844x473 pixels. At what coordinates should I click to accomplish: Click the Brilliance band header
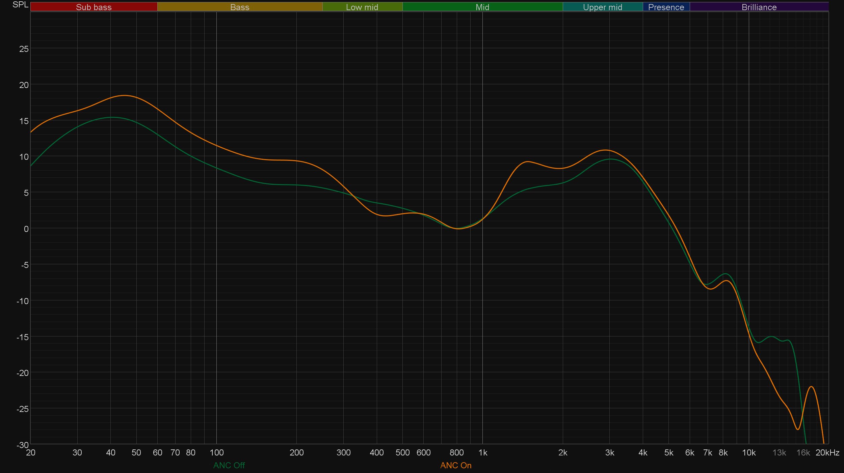tap(759, 7)
